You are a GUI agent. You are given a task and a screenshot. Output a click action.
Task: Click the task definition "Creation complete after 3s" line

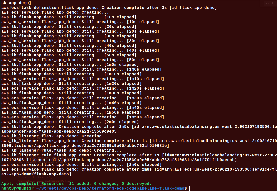(x=109, y=8)
